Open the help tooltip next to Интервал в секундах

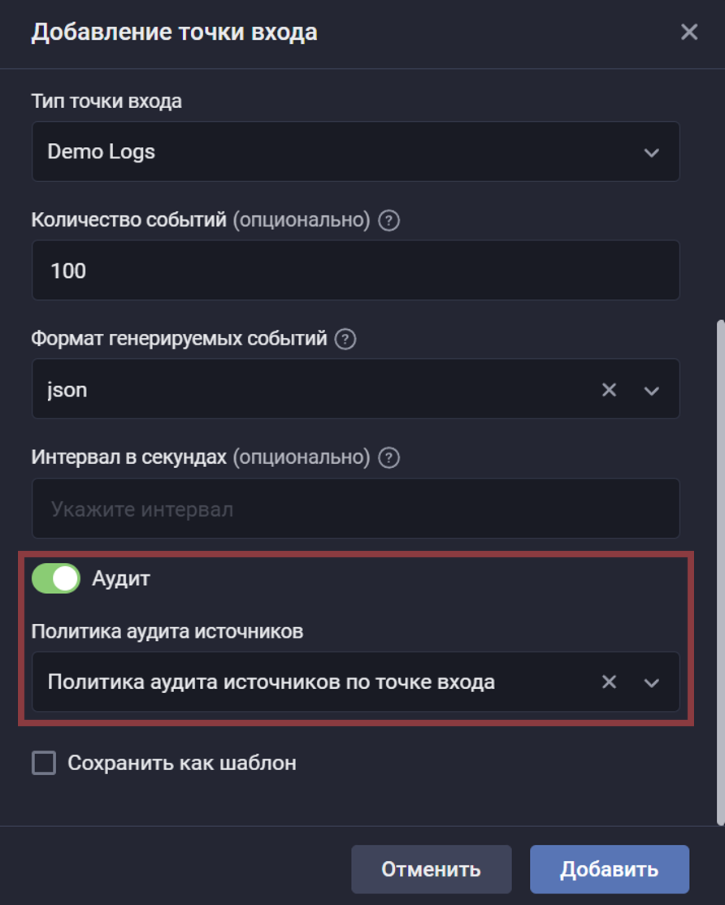pos(389,457)
